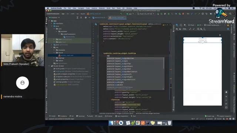Open the Problems tool window
237x133 pixels.
[x=63, y=116]
